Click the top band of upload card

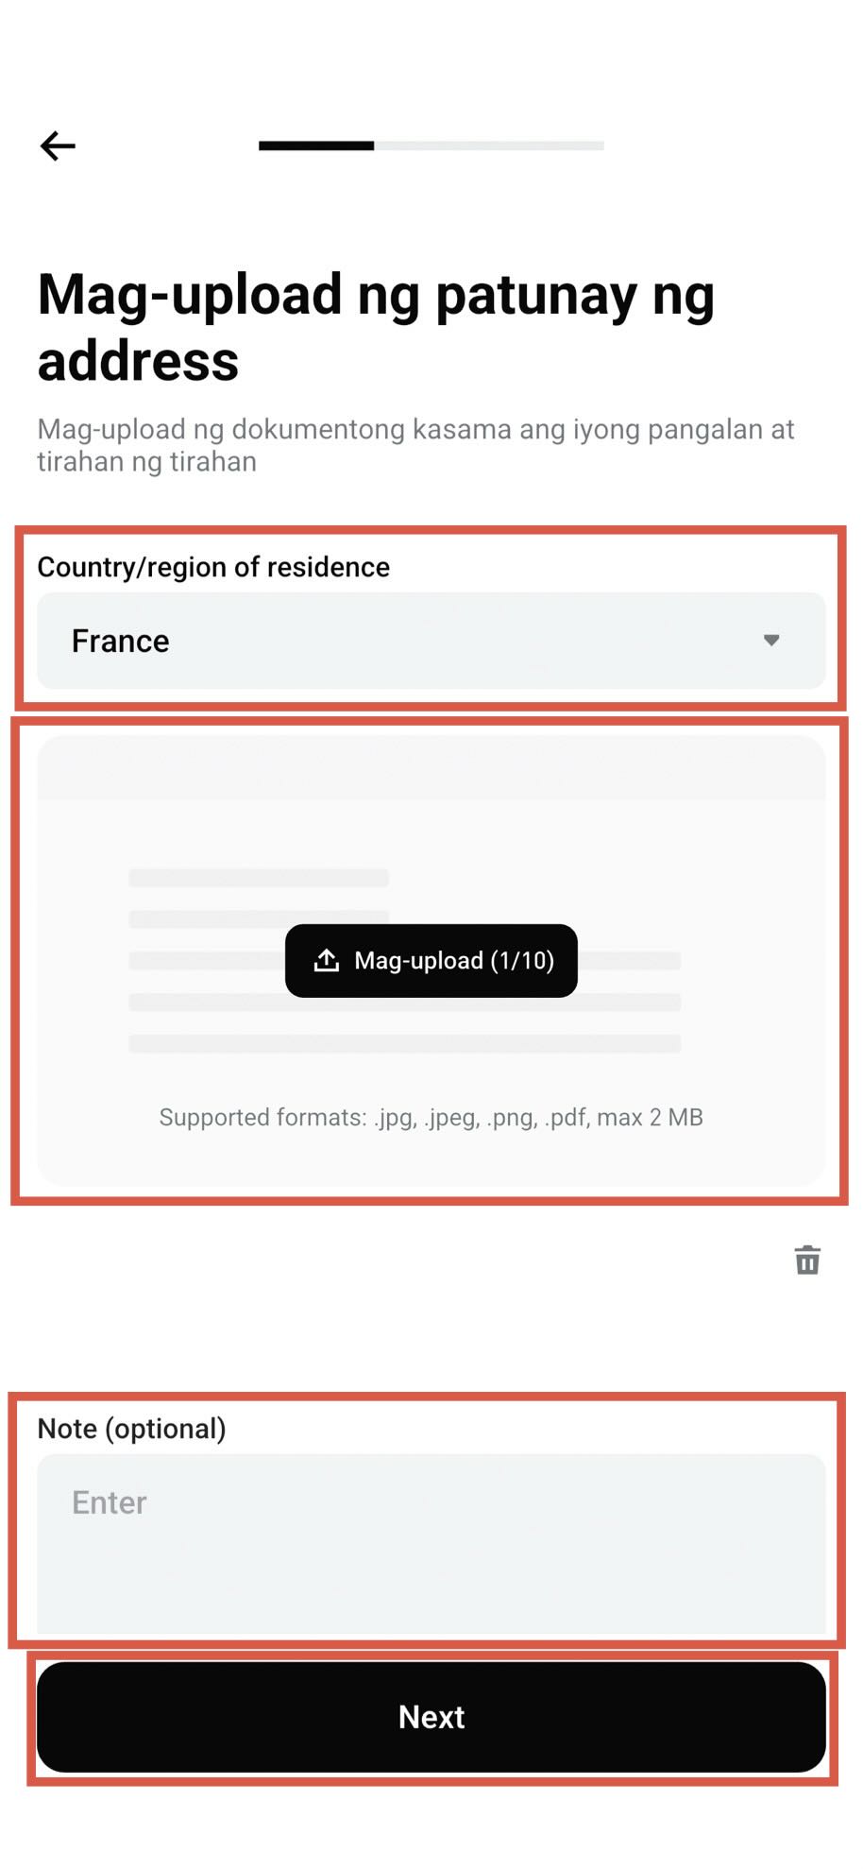(x=431, y=767)
